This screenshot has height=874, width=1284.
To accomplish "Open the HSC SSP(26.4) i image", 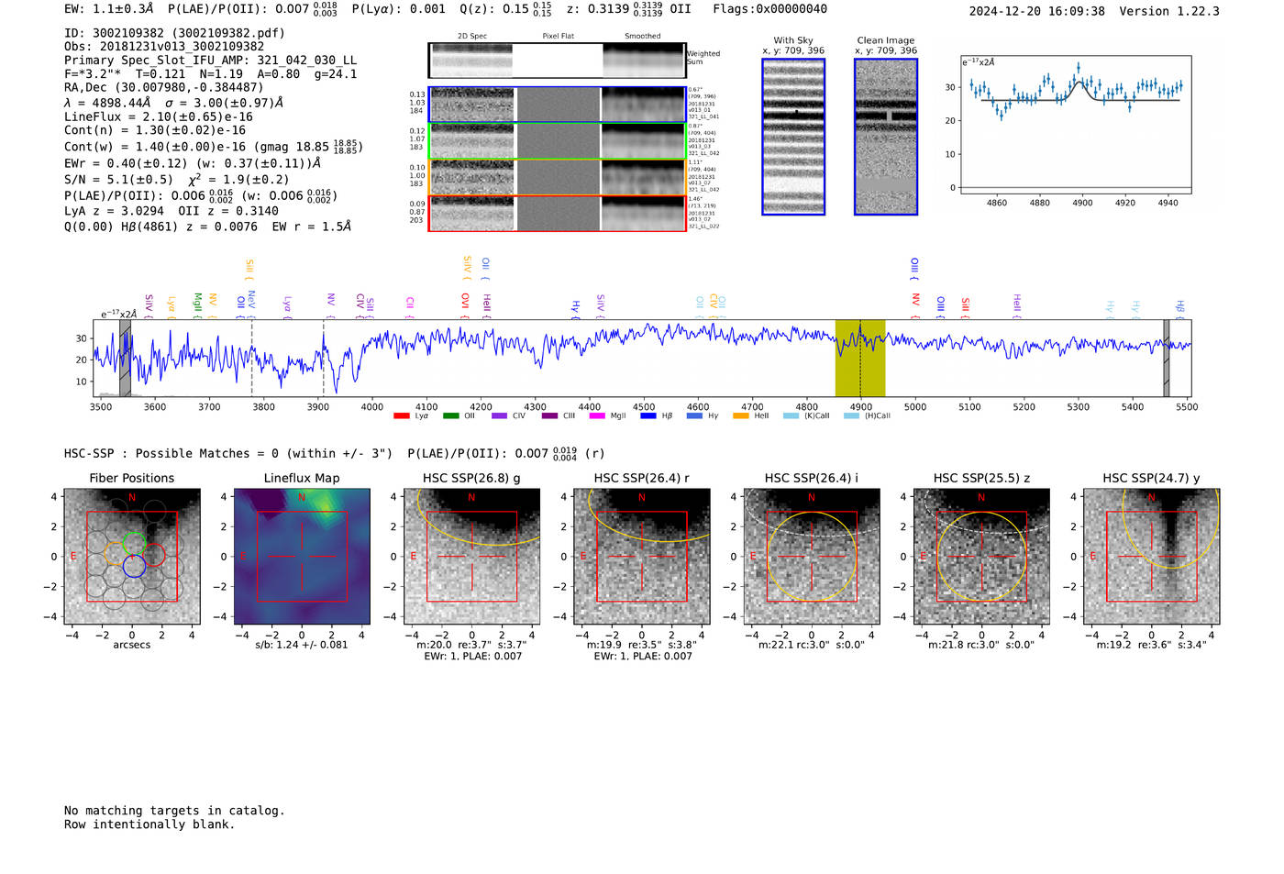I will tap(812, 557).
